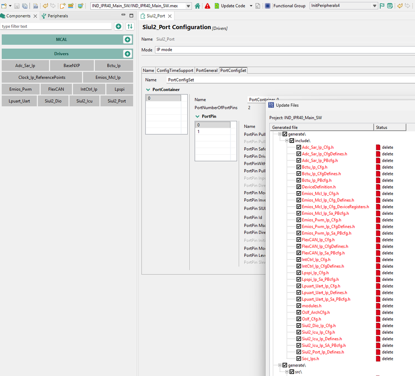Viewport: 415px width, 376px height.
Task: Click the binary file icon in toolbar
Action: (35, 5)
